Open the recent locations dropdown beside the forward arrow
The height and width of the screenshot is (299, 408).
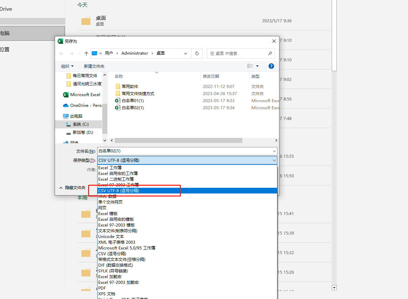[79, 53]
